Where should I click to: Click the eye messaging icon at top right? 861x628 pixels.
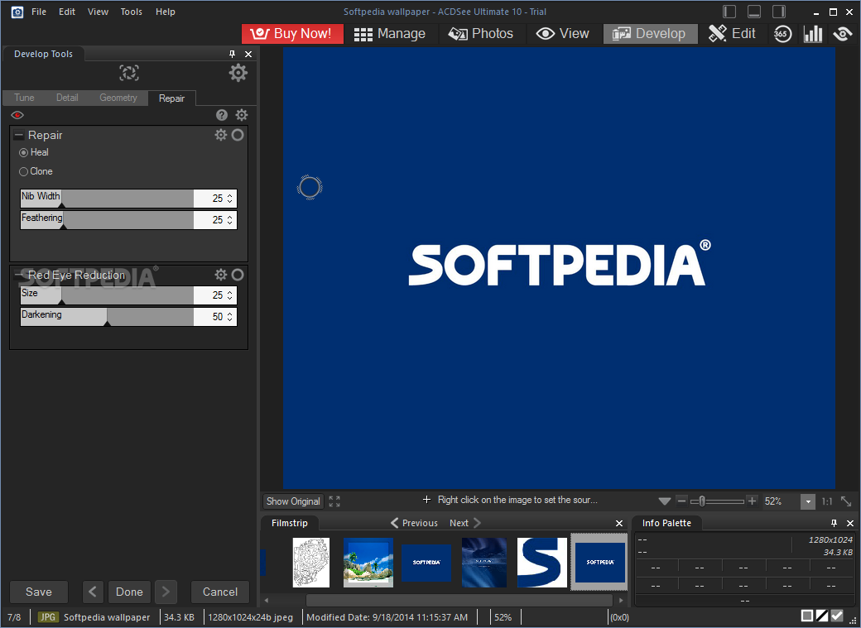pos(842,33)
